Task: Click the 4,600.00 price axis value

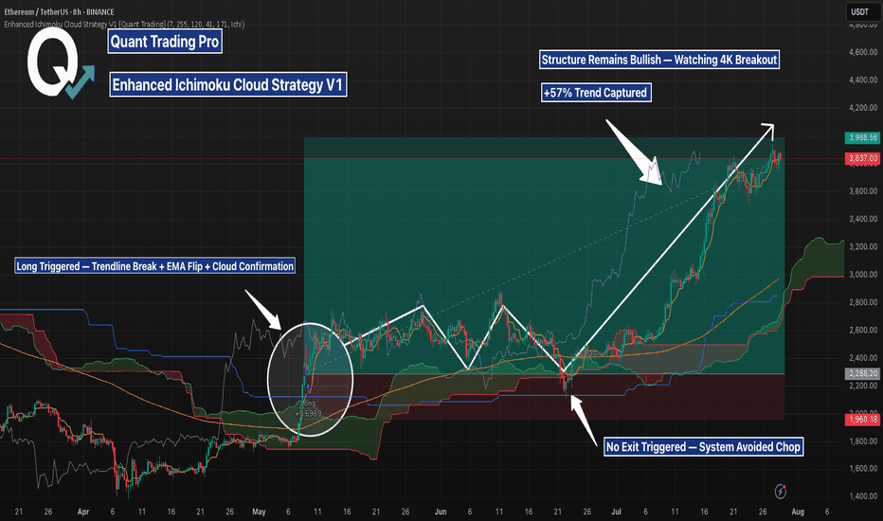Action: (863, 52)
